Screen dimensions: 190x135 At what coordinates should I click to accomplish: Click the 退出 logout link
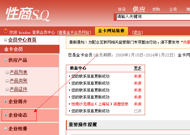coord(137,32)
